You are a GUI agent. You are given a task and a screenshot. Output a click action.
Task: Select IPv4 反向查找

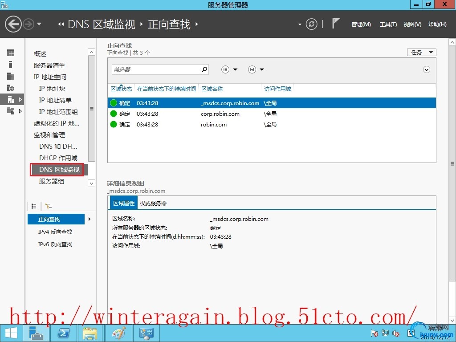pos(55,232)
